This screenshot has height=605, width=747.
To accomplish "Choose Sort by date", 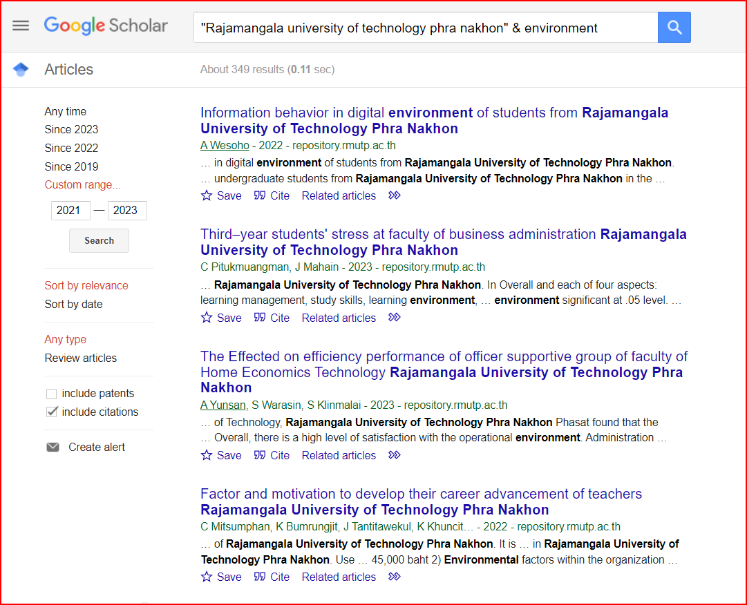I will coord(73,304).
